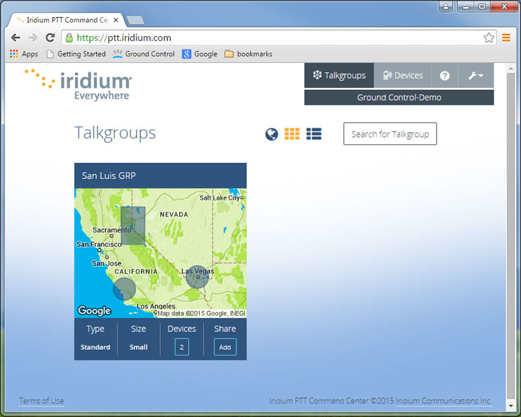Close the Iridium PTT Command Center tab
This screenshot has width=521, height=417.
(x=115, y=21)
